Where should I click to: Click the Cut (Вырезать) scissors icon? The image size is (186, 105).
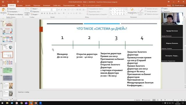(8, 9)
